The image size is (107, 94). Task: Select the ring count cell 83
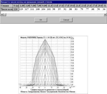click(78, 9)
